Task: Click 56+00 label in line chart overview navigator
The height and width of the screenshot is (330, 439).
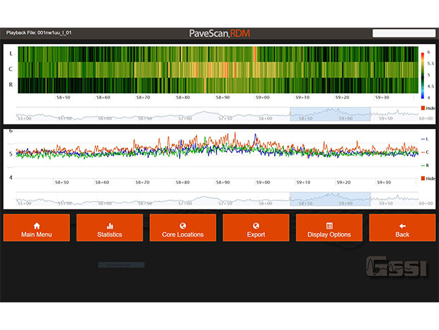Action: coord(105,203)
